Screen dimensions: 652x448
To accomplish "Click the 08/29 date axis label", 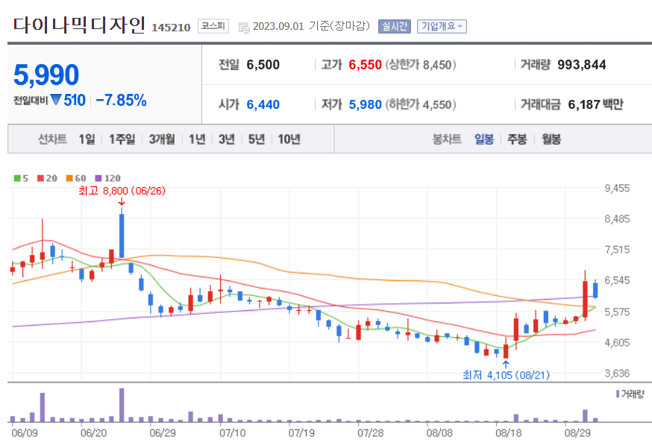I will 577,433.
